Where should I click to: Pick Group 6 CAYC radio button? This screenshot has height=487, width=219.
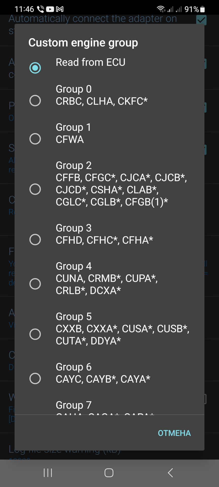(x=35, y=378)
